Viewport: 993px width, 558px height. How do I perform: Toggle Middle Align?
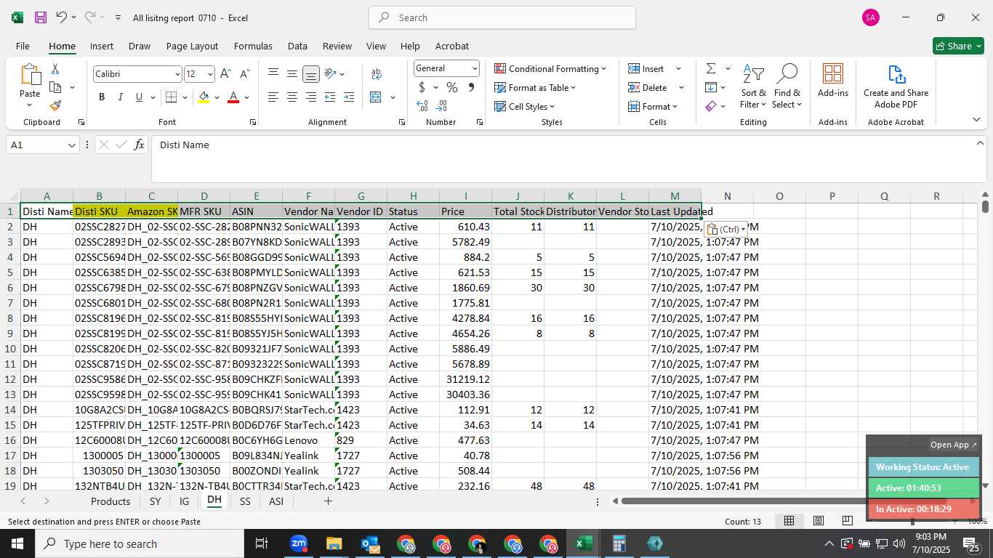(292, 73)
